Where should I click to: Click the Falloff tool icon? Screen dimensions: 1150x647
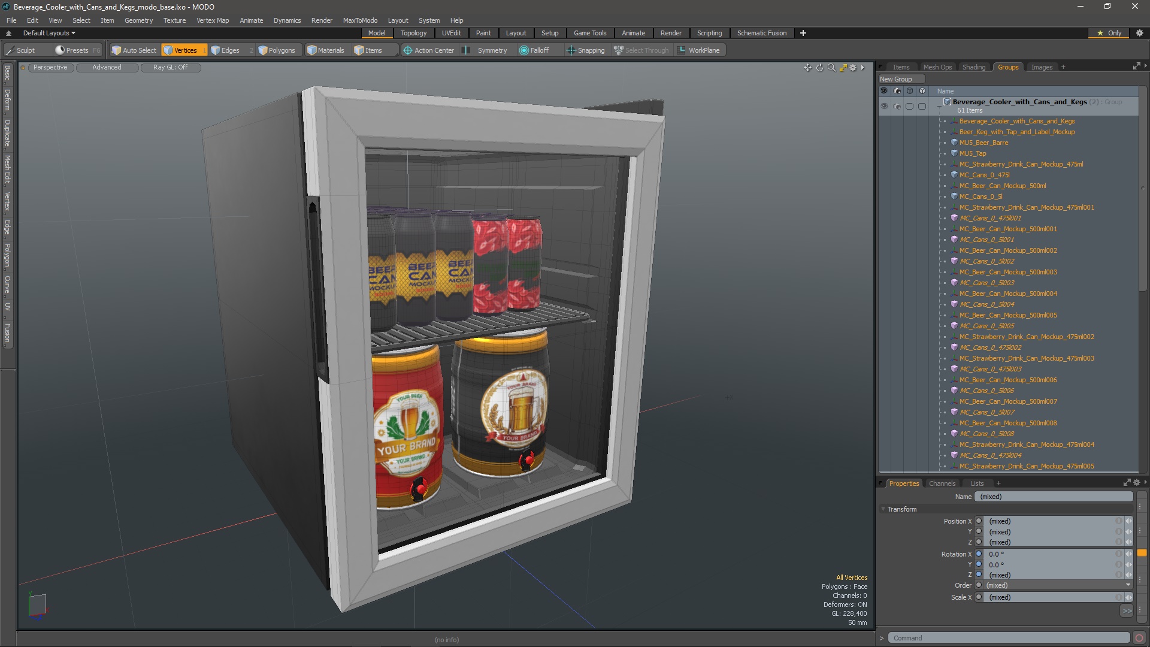pos(523,50)
